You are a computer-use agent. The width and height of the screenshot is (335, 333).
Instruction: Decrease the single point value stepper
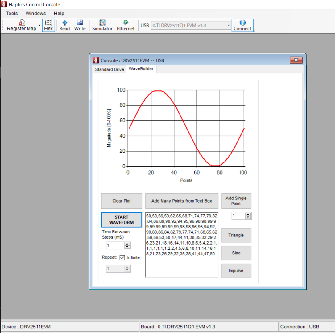point(248,217)
